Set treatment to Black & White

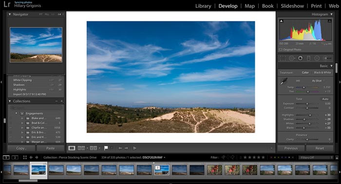pos(322,72)
